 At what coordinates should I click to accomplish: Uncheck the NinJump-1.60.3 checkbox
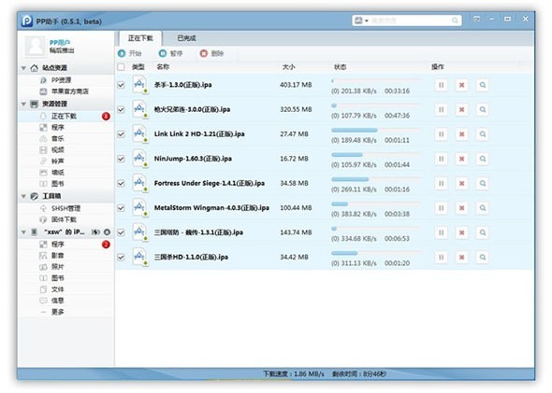(121, 159)
